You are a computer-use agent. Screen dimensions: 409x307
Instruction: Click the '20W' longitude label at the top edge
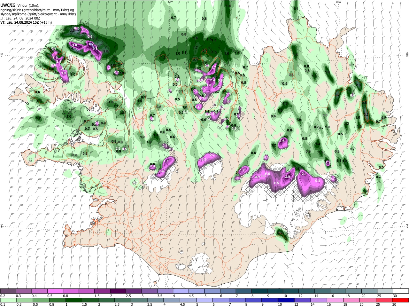(170, 2)
